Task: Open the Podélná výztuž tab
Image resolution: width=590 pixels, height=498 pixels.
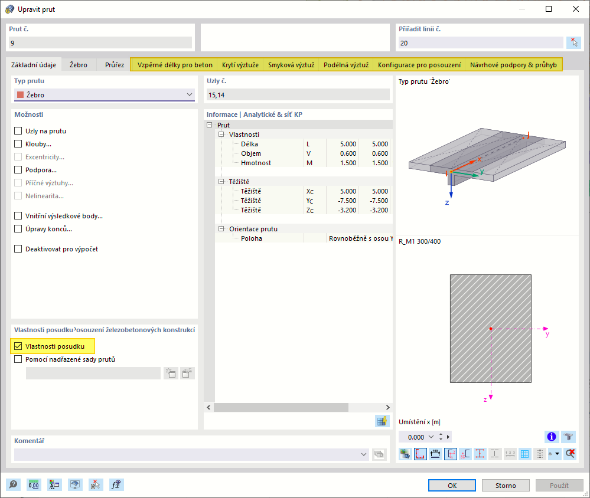Action: pos(346,65)
